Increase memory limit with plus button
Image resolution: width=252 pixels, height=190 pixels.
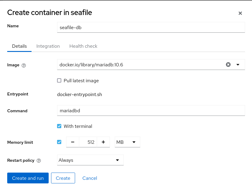[103, 142]
